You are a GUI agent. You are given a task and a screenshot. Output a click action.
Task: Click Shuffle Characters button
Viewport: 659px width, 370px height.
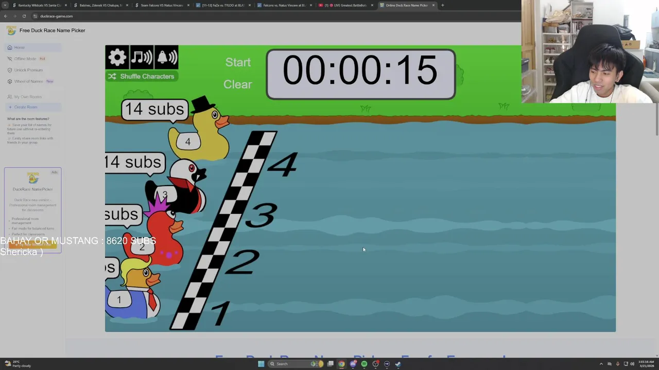[142, 77]
